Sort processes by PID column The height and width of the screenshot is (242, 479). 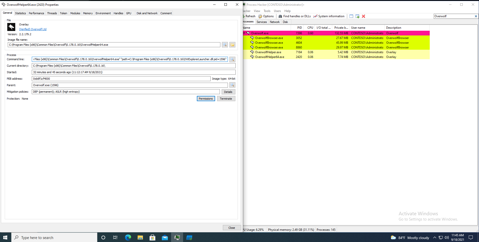(x=298, y=28)
